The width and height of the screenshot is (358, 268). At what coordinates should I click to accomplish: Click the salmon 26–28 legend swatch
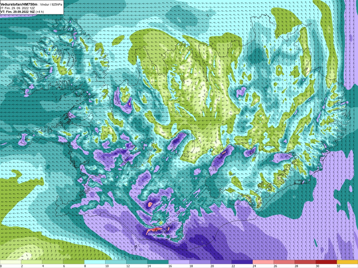(284, 262)
